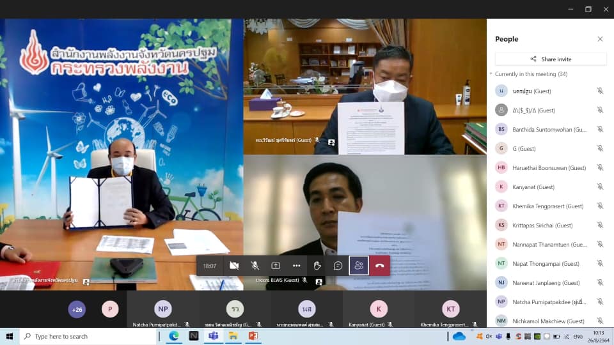Click muted mic icon beside Nareerat Janplaeng
This screenshot has height=345, width=614.
(600, 283)
